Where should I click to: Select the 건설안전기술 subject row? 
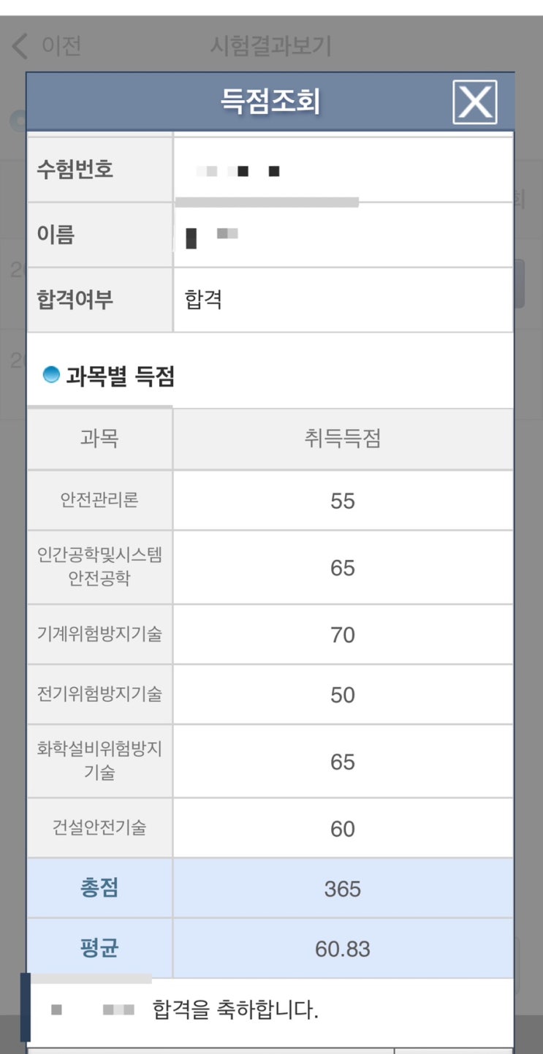[x=99, y=827]
